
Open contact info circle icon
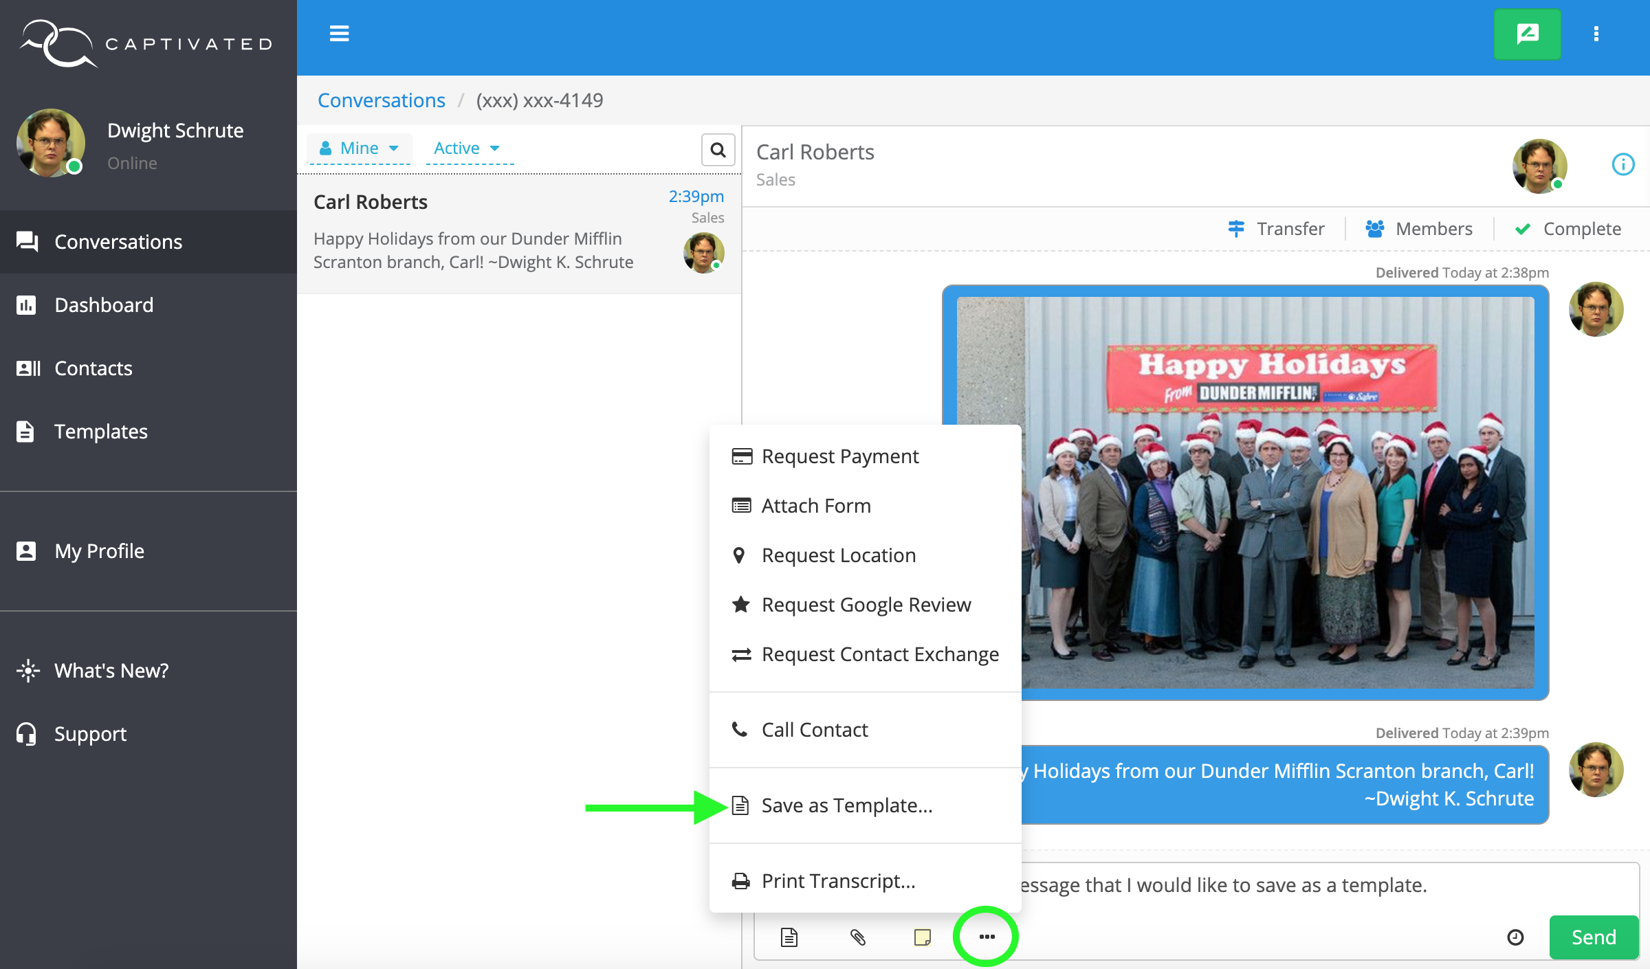tap(1622, 164)
